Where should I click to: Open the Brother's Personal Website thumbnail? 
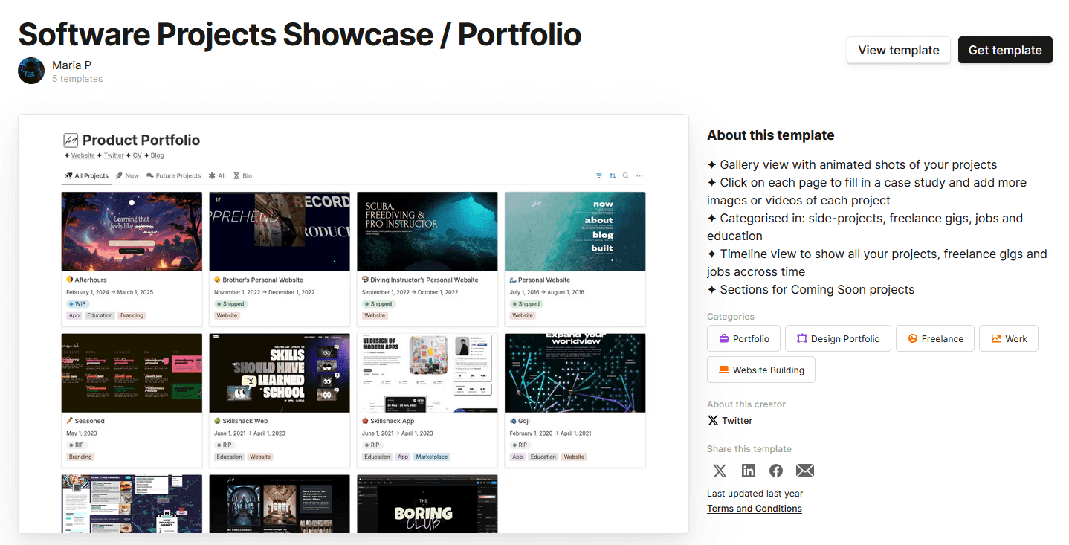point(280,232)
